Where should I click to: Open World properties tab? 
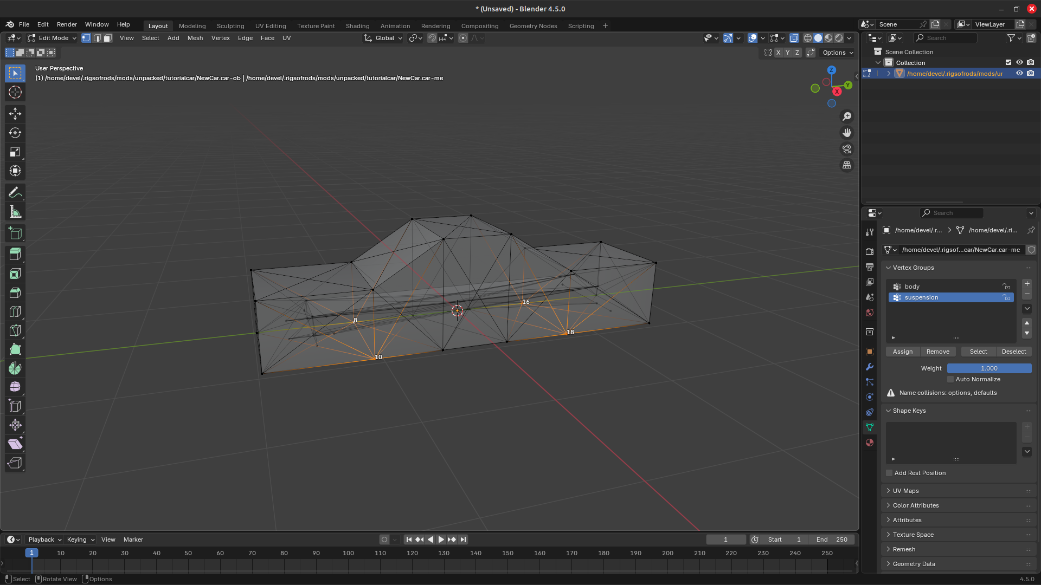pos(870,313)
